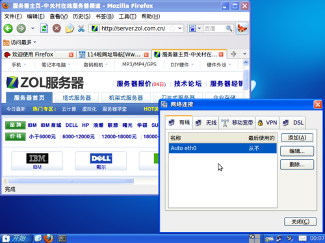Click the forward navigation arrow
The image size is (325, 243).
[21, 29]
